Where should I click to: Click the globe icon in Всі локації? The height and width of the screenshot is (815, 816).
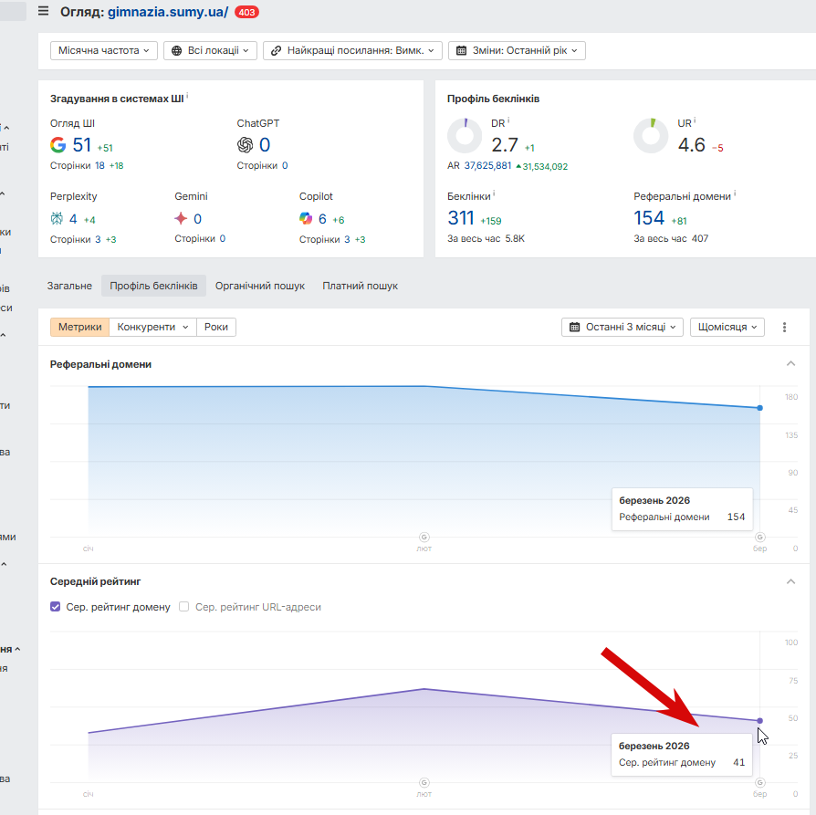176,50
